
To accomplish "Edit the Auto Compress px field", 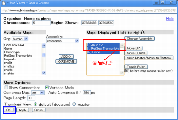I will coord(87,93).
